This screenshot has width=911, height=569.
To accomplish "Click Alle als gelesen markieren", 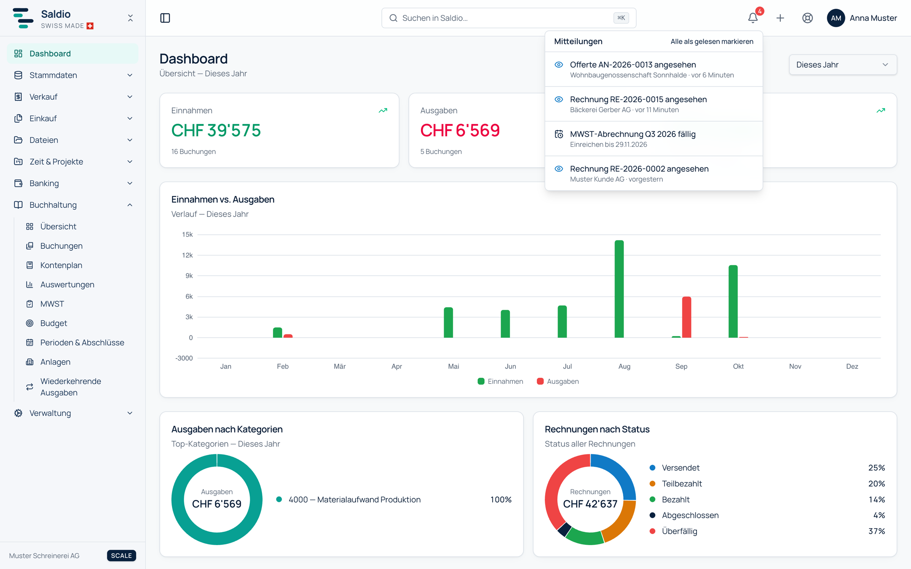I will coord(712,41).
